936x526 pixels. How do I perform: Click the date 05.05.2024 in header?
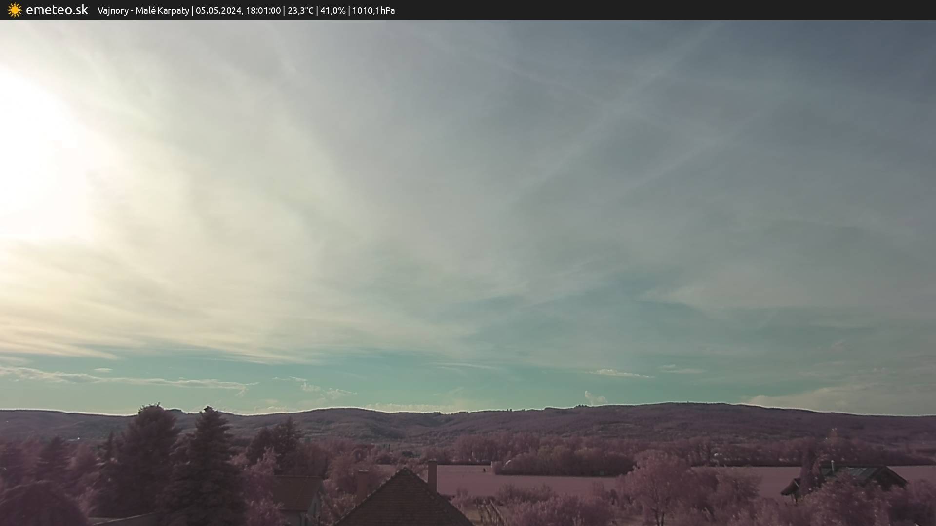click(219, 10)
